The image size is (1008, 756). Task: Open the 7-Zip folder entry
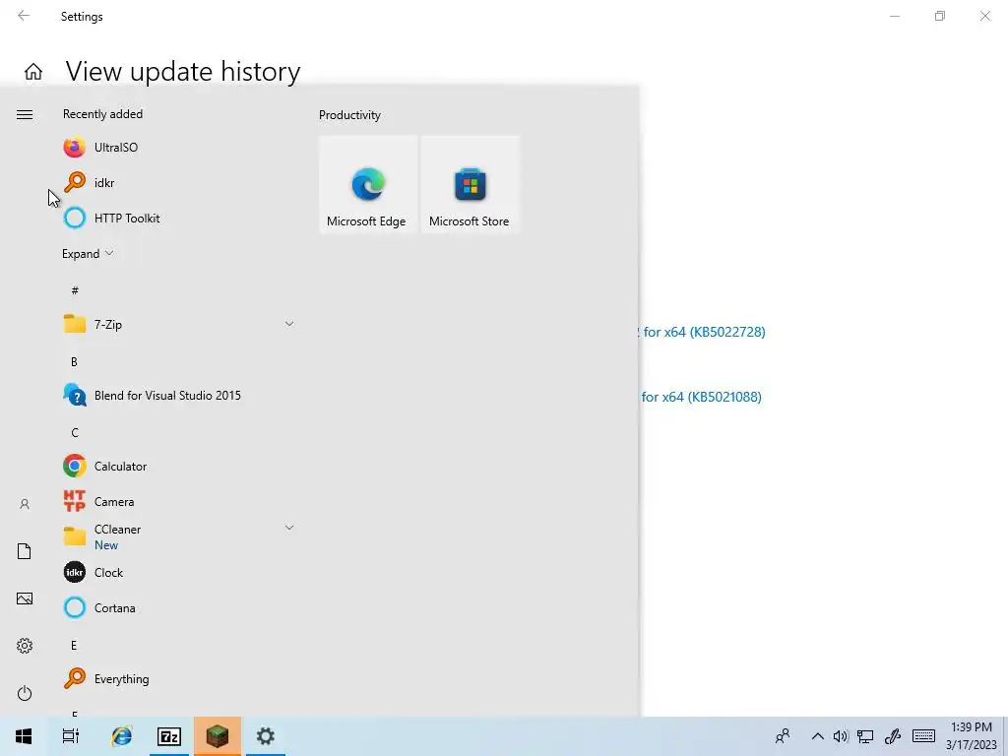click(178, 324)
